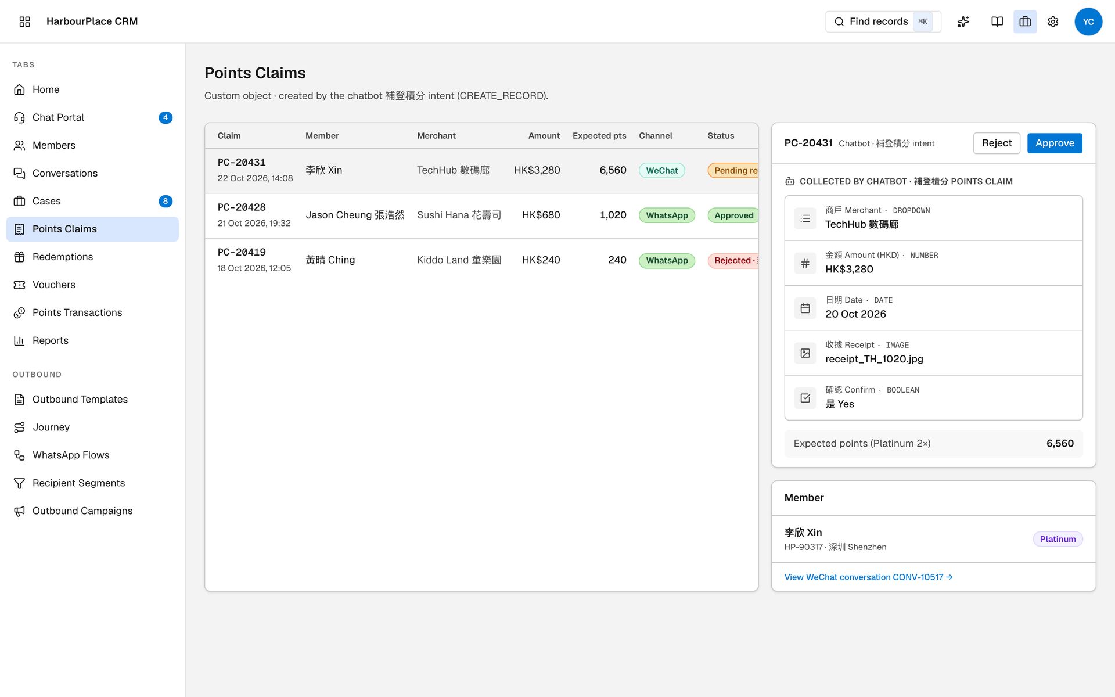Open Outbound Campaigns
The height and width of the screenshot is (697, 1115).
pos(92,511)
